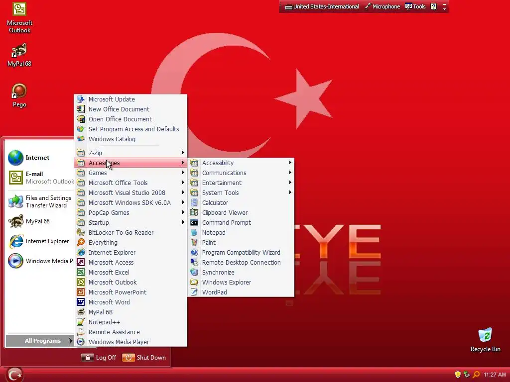Launch Internet Explorer from Start menu recents

point(40,241)
